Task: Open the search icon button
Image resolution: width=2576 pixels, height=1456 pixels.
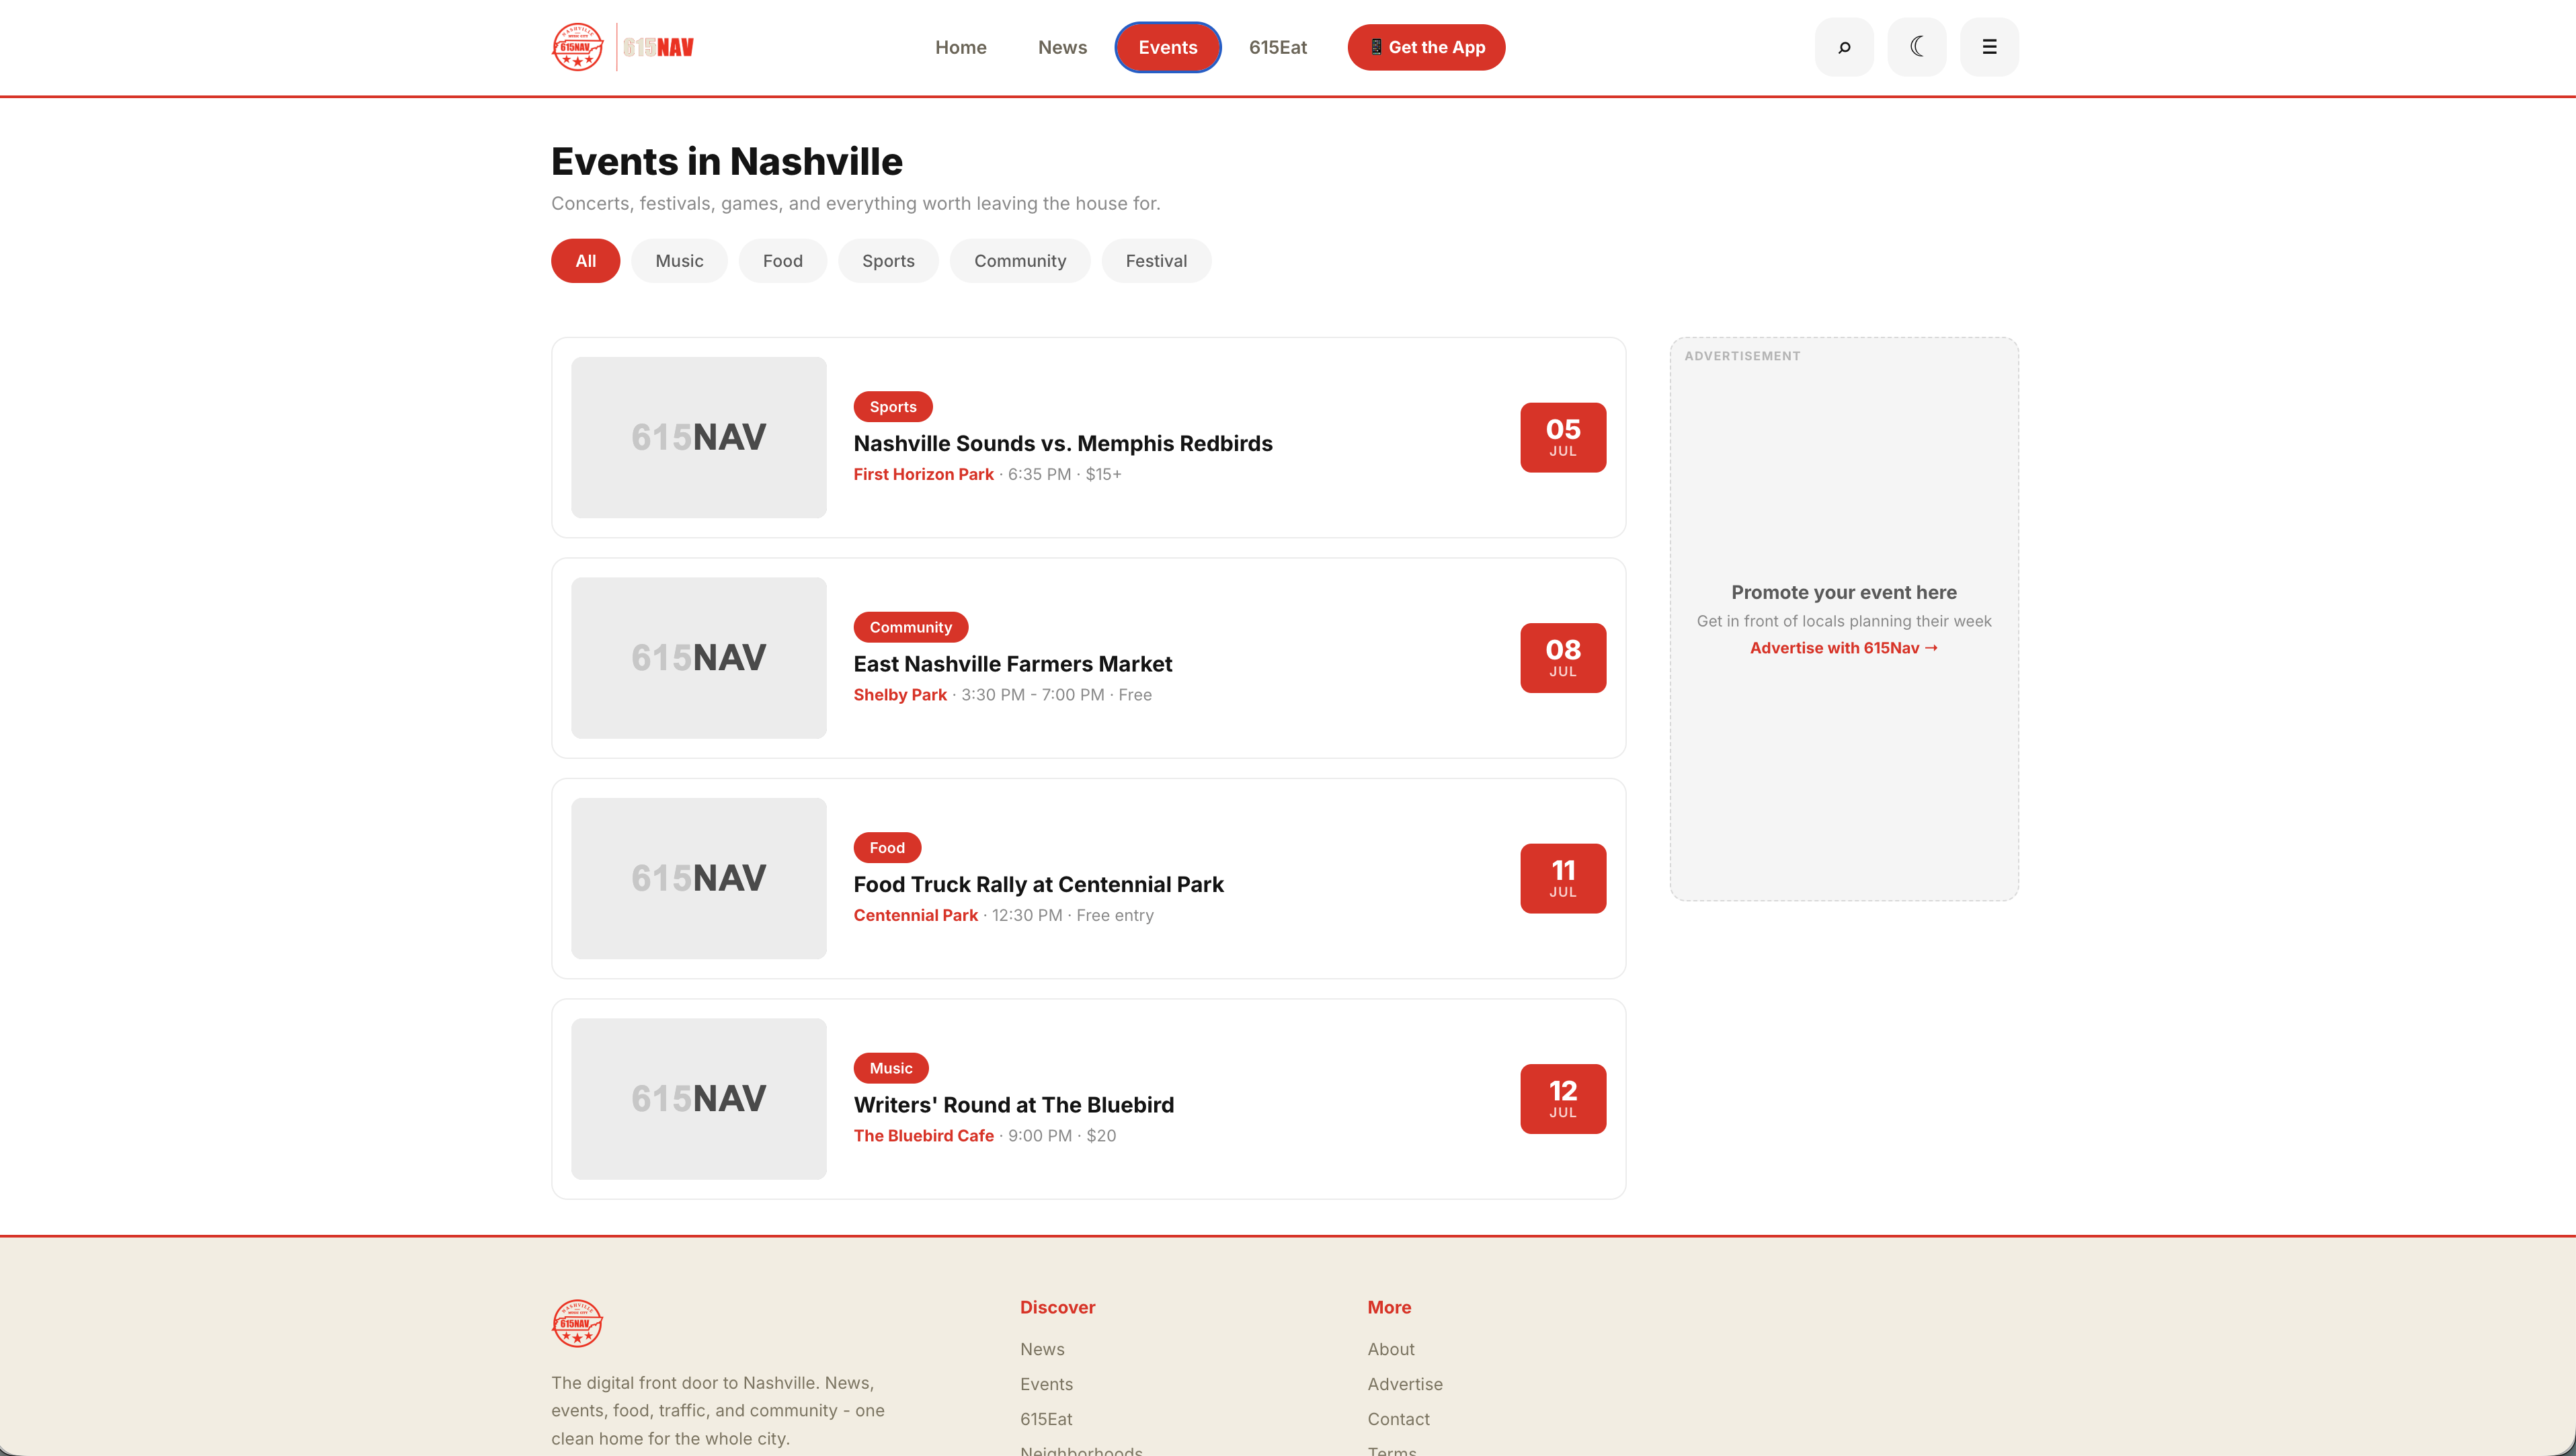Action: coord(1844,47)
